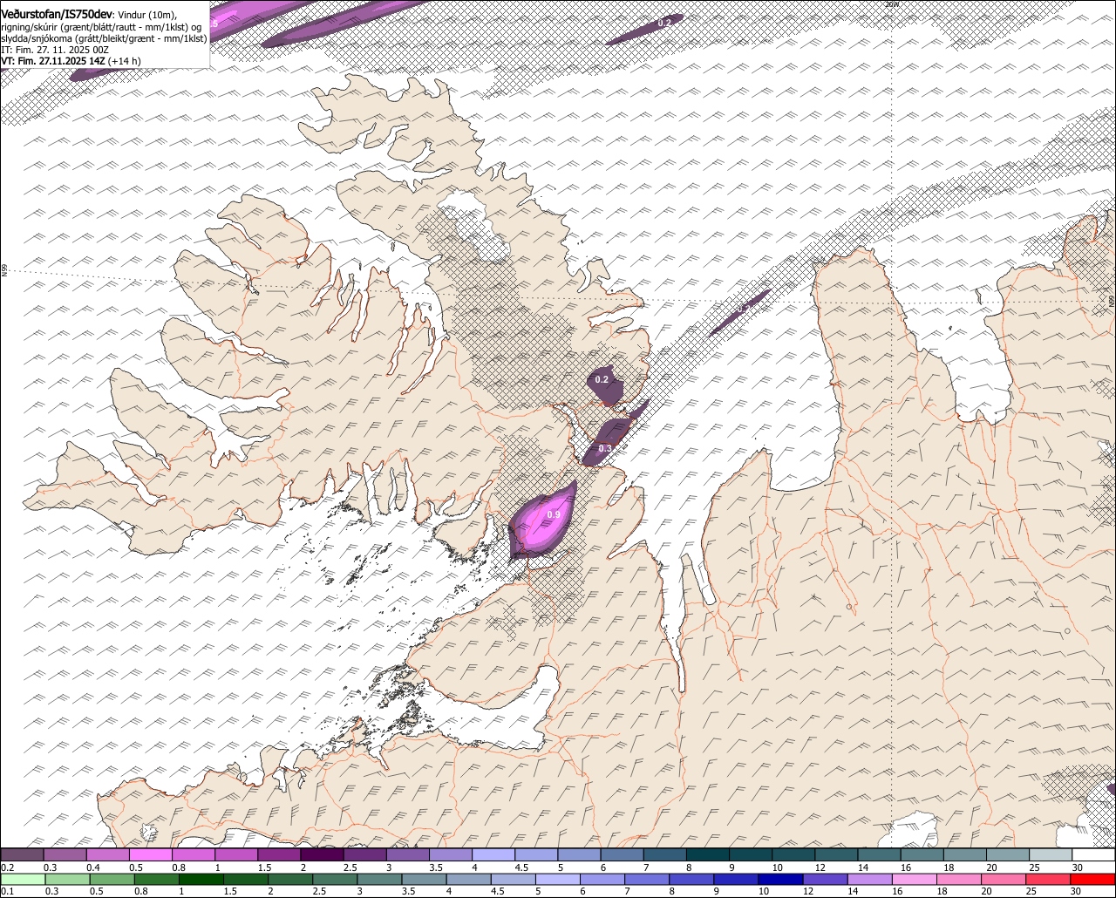This screenshot has width=1116, height=898.
Task: Click the 20W longitude label at the top edge
Action: [x=891, y=4]
